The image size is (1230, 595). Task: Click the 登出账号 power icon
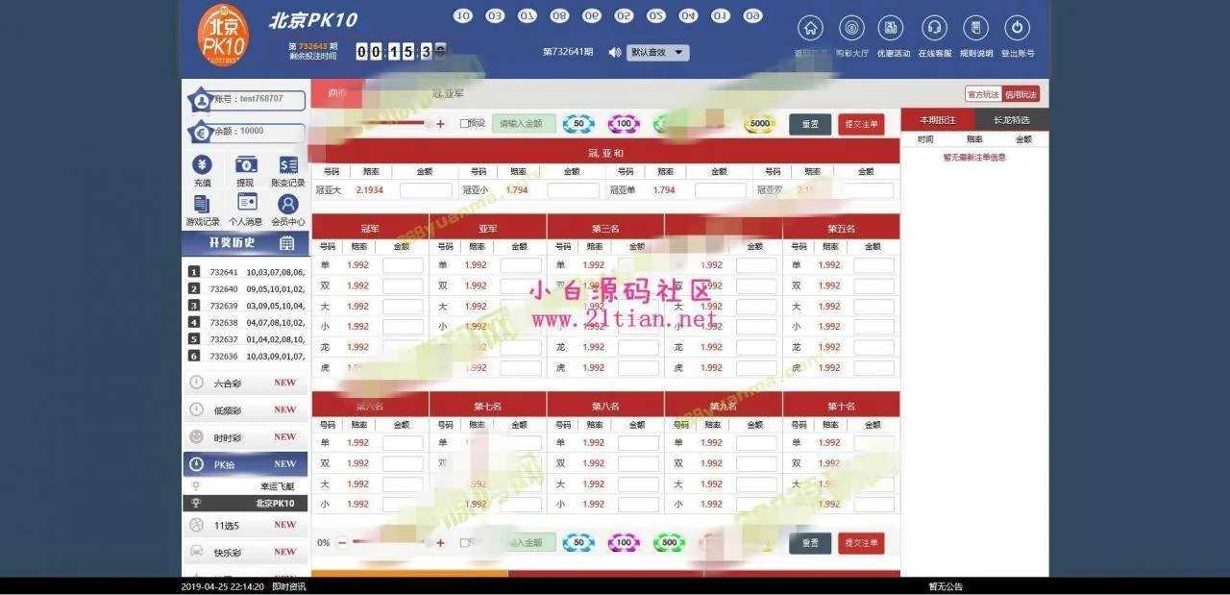1017,29
